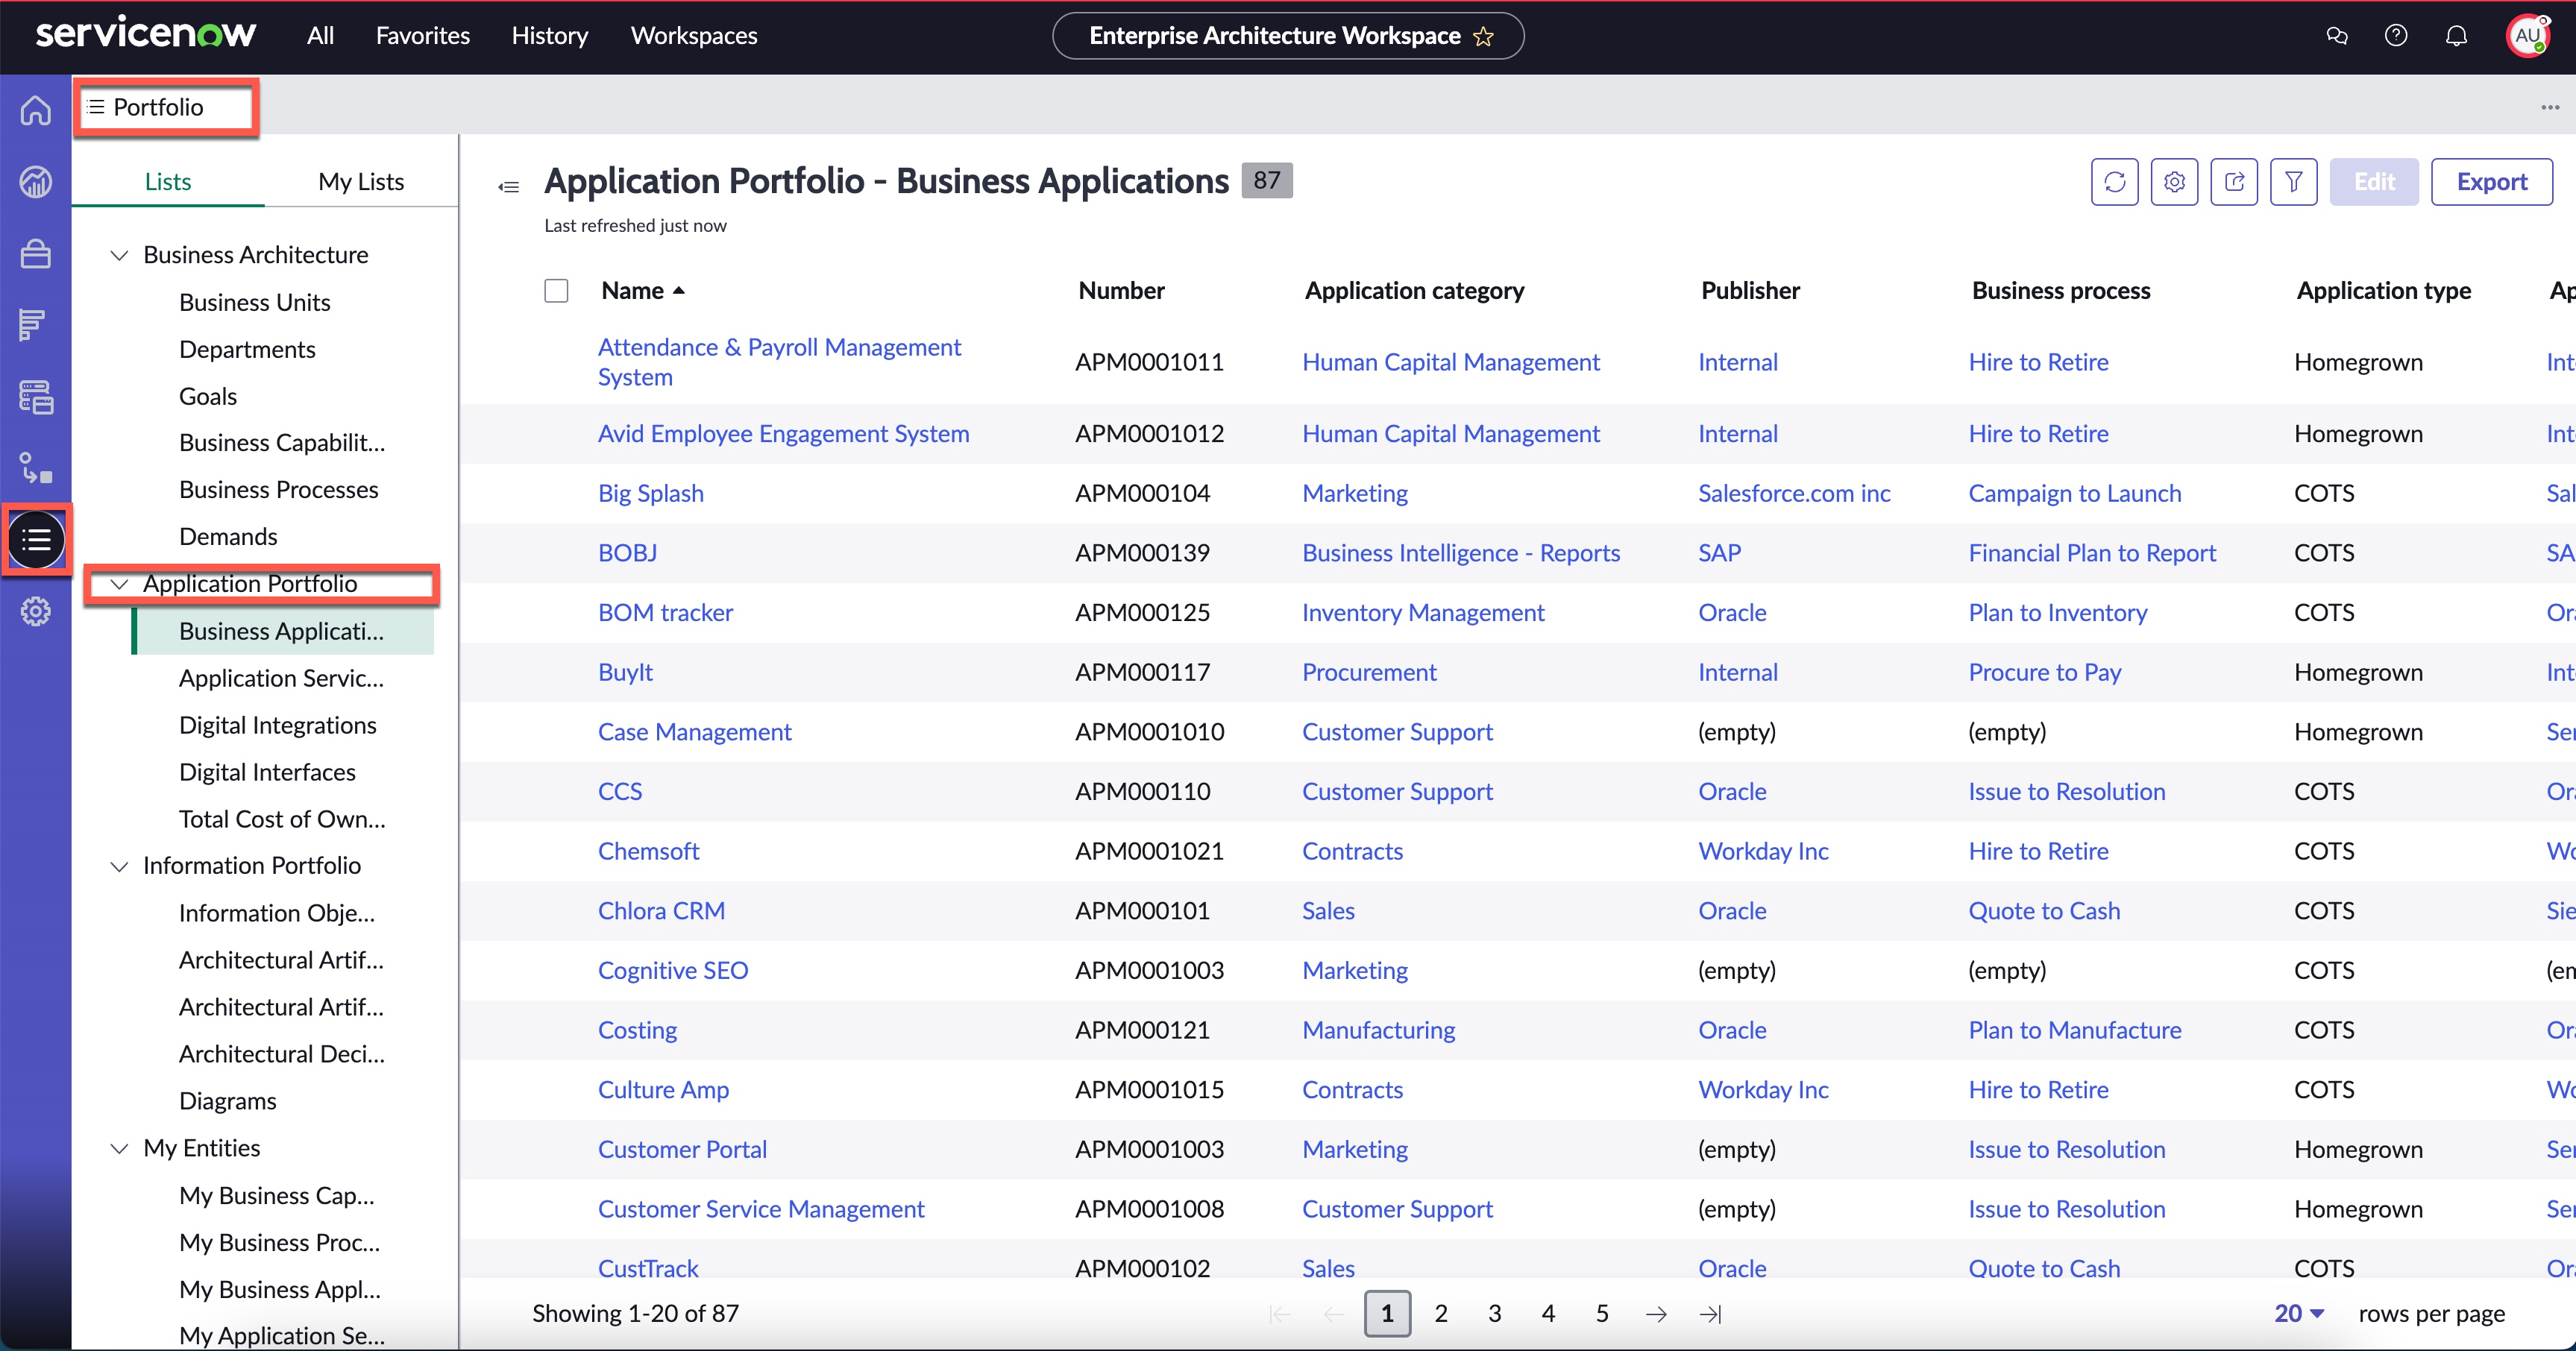The height and width of the screenshot is (1351, 2576).
Task: Go to the next page arrow
Action: tap(1657, 1314)
